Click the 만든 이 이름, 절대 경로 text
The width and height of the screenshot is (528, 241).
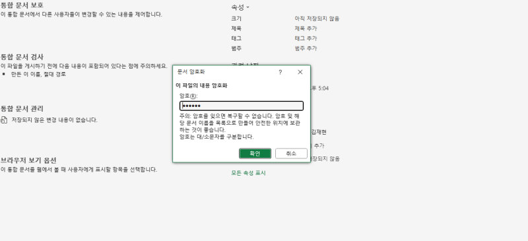(38, 74)
